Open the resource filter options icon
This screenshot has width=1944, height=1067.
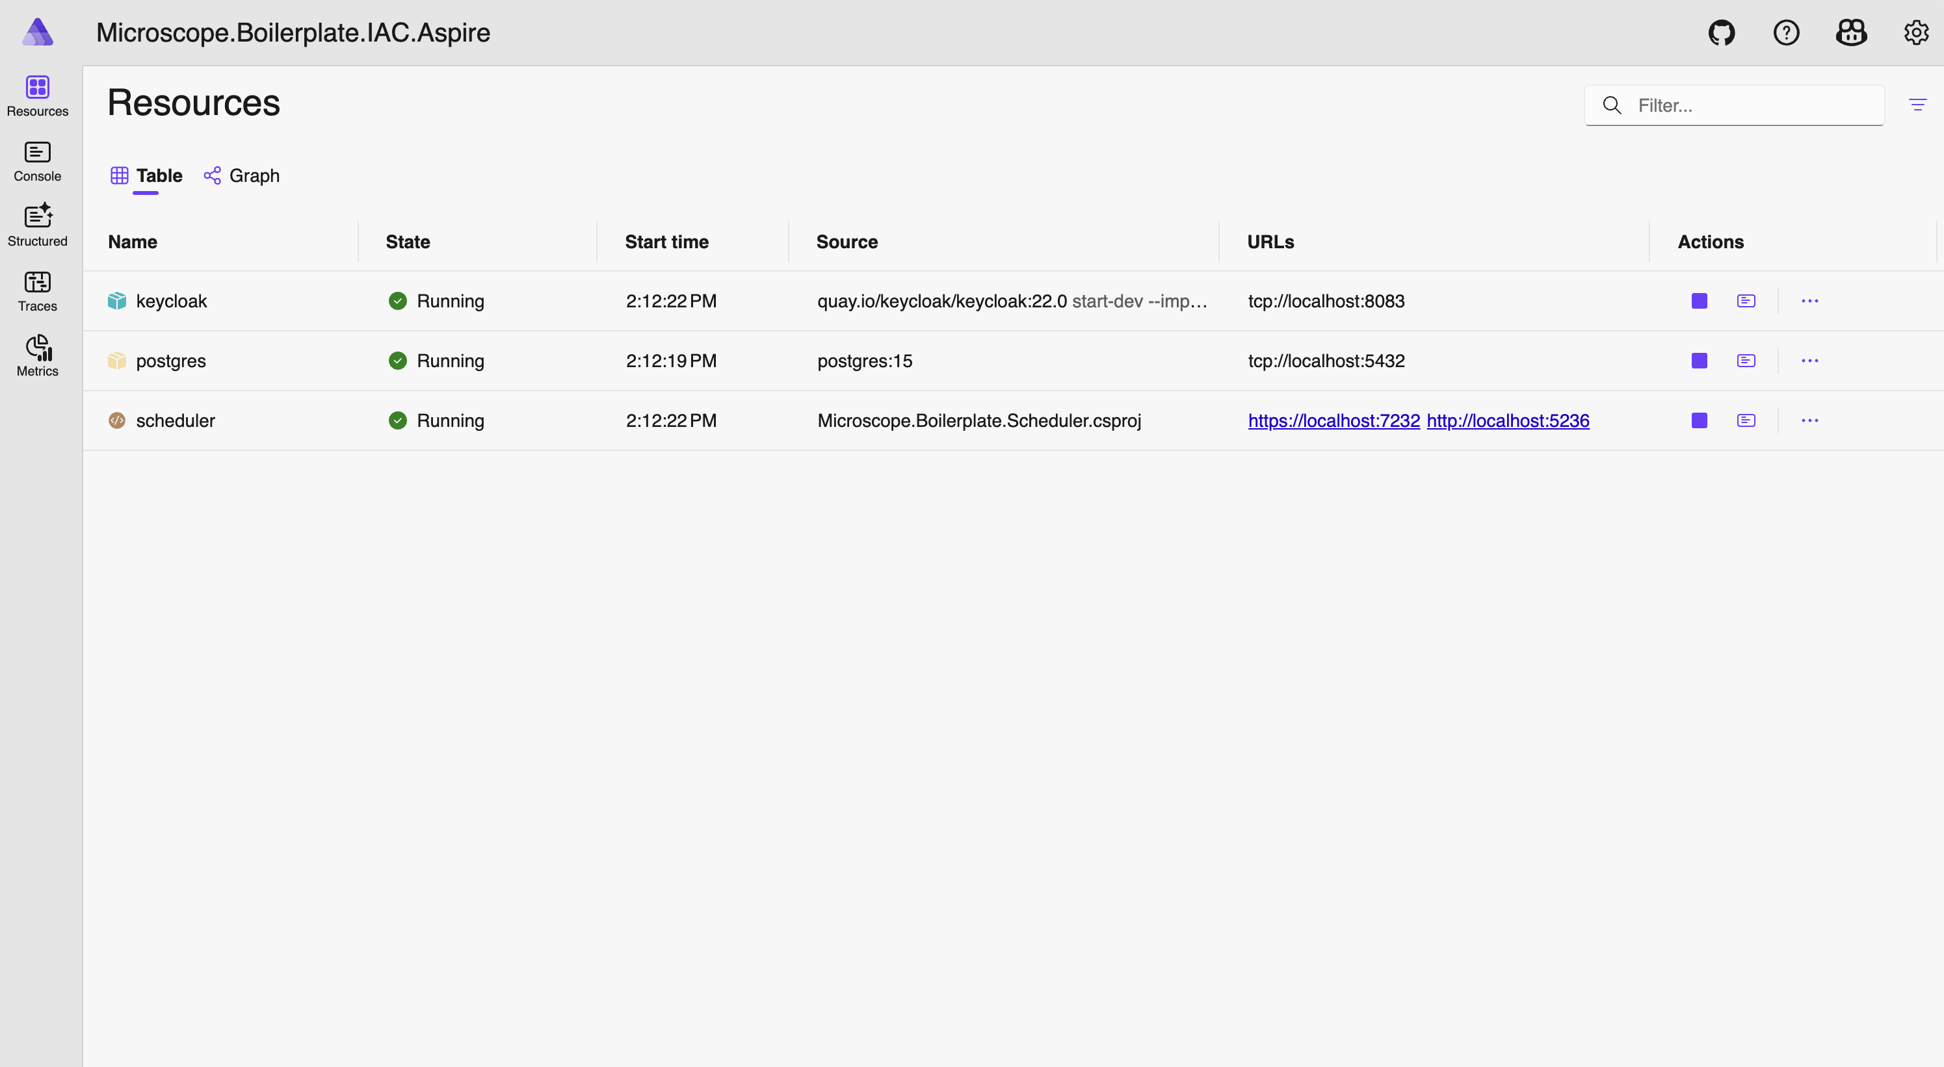[1917, 105]
